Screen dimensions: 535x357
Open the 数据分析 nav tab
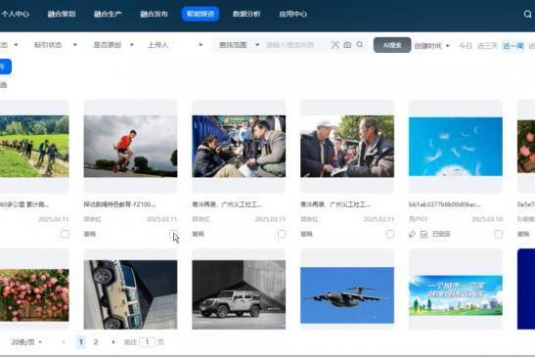(x=246, y=14)
